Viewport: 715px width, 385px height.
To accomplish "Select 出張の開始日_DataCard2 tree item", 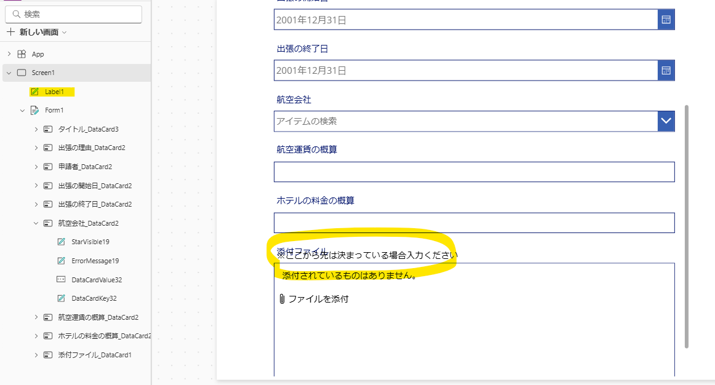I will 95,186.
